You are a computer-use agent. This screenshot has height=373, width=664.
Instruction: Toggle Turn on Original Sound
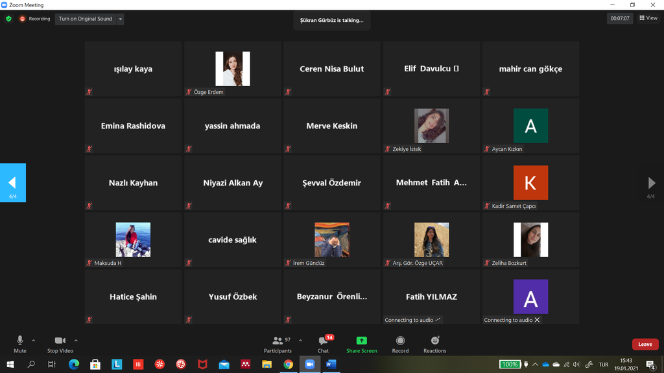[x=85, y=19]
